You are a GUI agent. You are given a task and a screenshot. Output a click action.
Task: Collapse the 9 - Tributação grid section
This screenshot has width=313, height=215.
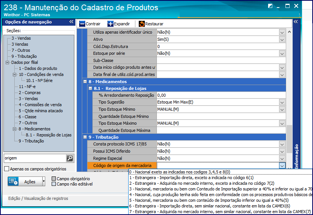click(85, 137)
